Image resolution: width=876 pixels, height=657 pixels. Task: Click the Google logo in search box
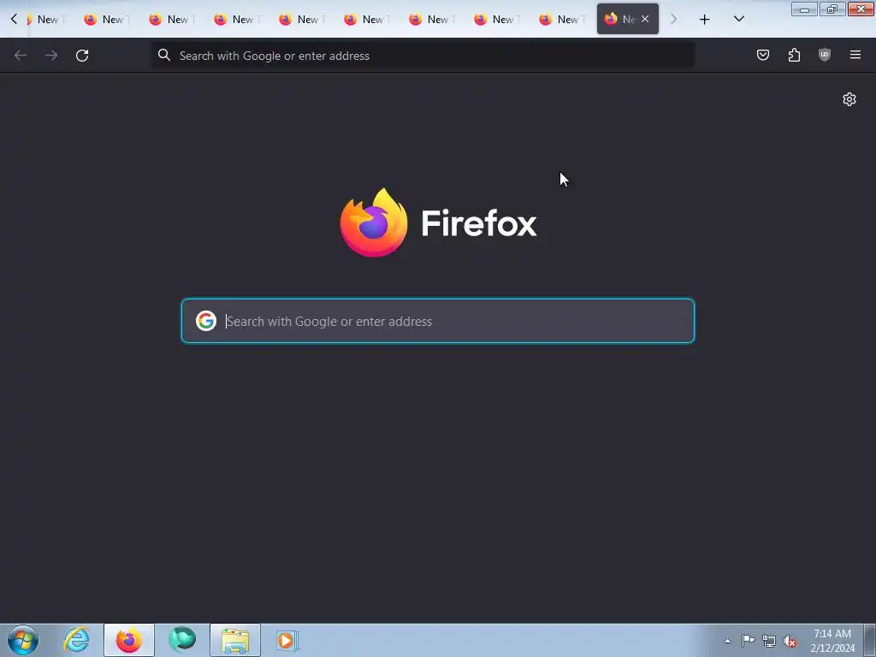pos(205,321)
